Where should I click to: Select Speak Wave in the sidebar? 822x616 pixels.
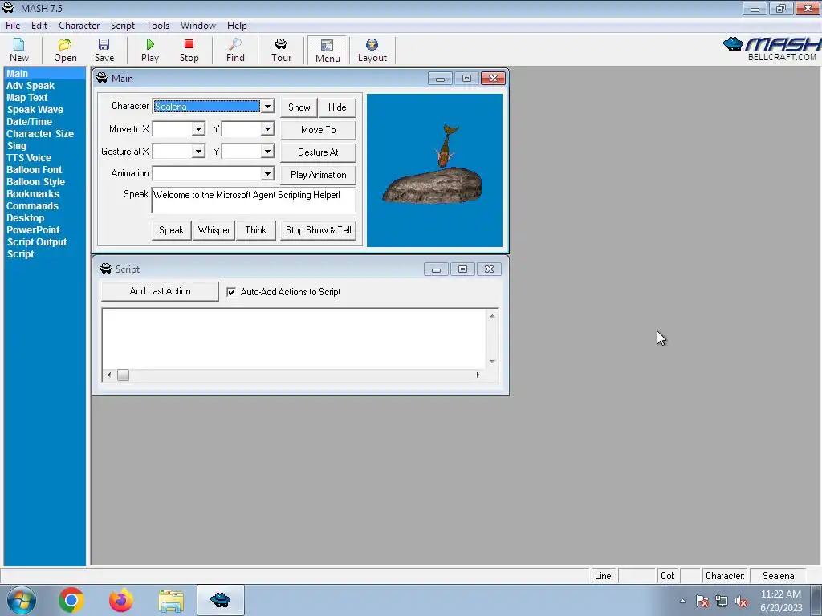pos(35,109)
